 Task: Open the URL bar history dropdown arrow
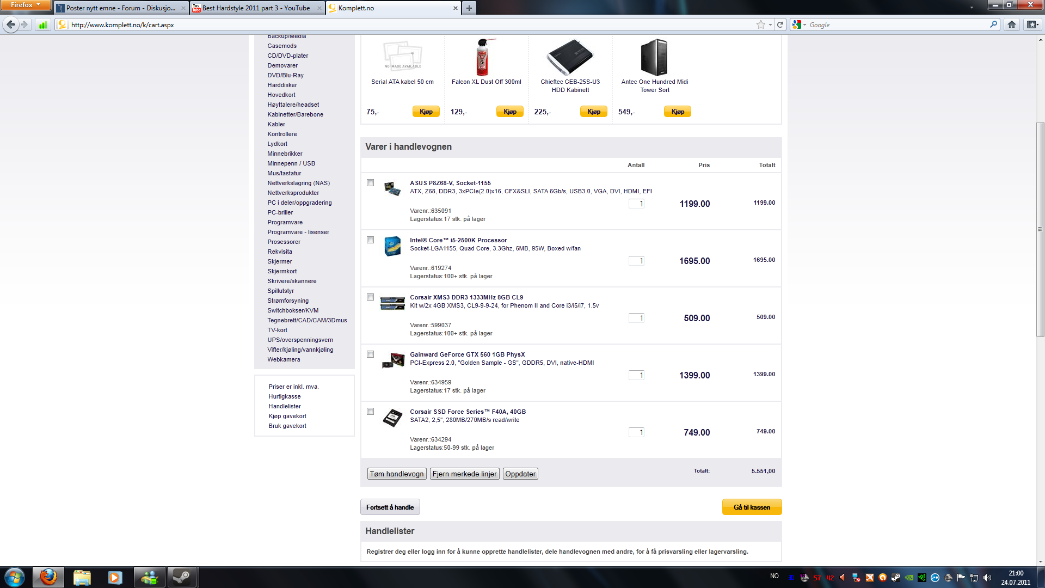(770, 25)
